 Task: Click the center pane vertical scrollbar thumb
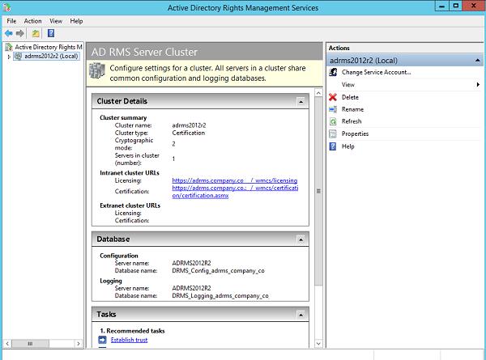click(x=318, y=191)
